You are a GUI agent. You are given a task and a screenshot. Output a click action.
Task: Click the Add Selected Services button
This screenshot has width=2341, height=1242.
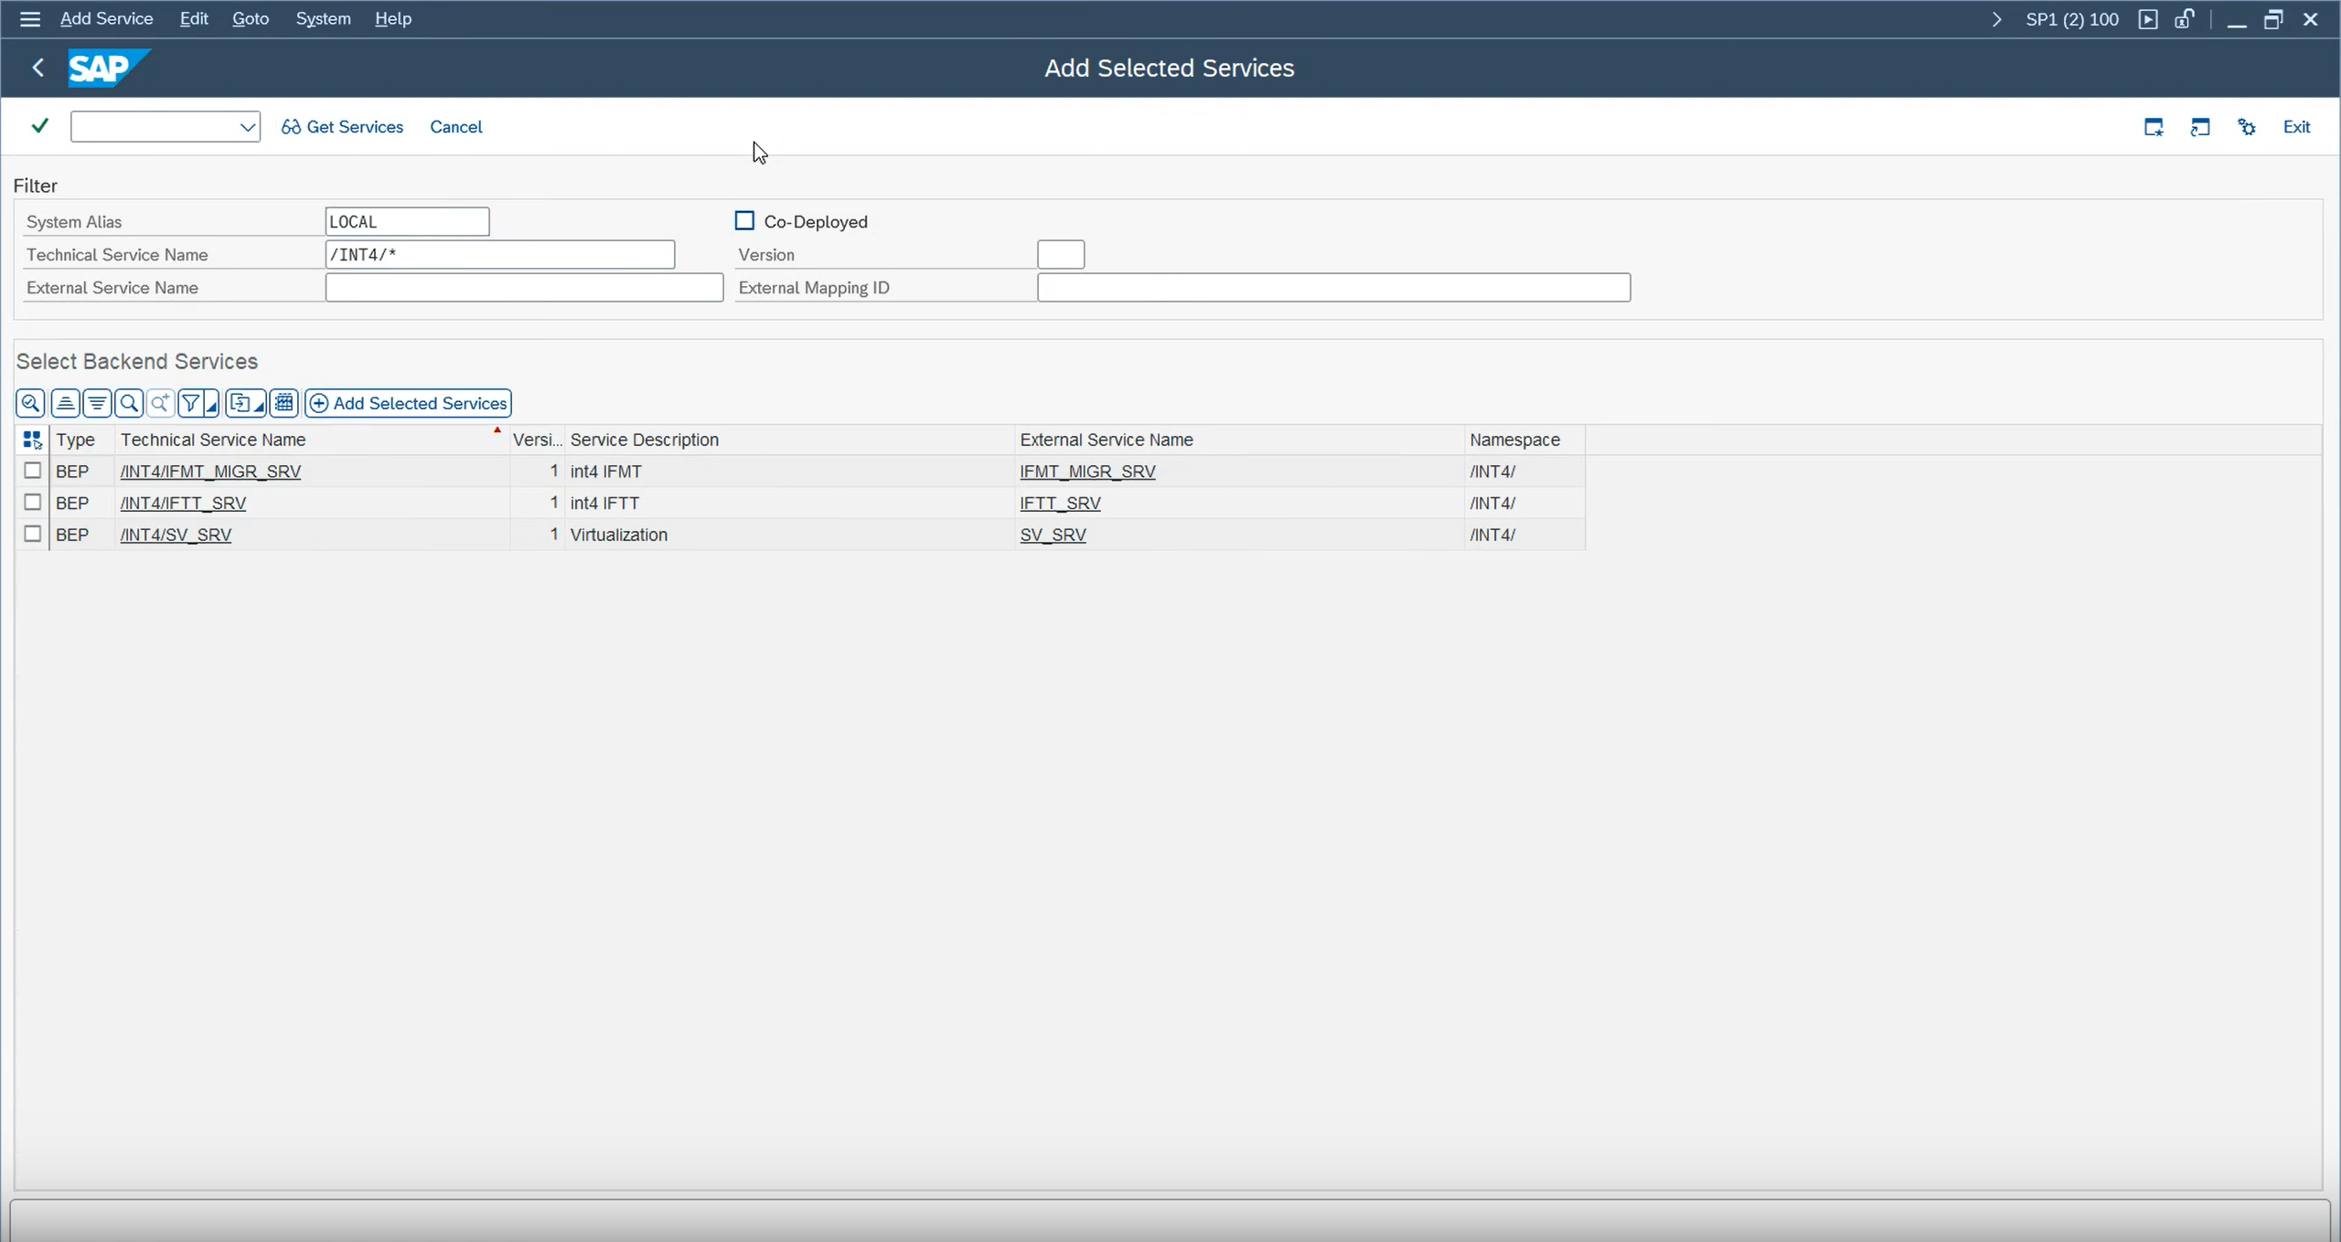tap(408, 403)
